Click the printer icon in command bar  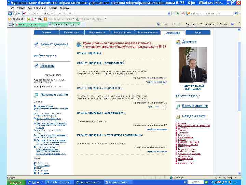pos(179,24)
